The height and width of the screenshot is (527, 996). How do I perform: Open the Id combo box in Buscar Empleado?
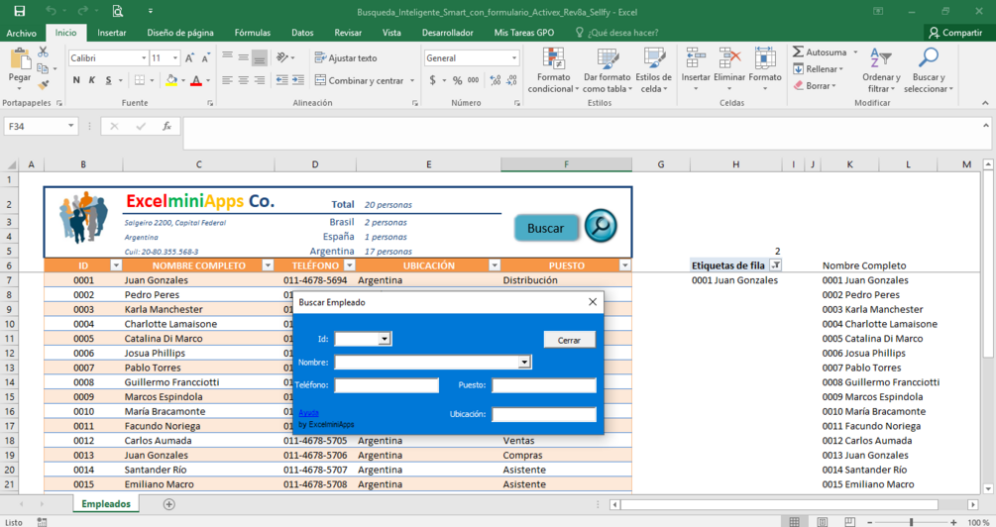pyautogui.click(x=385, y=339)
